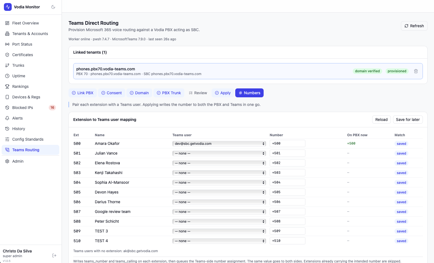434x263 pixels.
Task: Click the Teams user column header
Action: [182, 135]
